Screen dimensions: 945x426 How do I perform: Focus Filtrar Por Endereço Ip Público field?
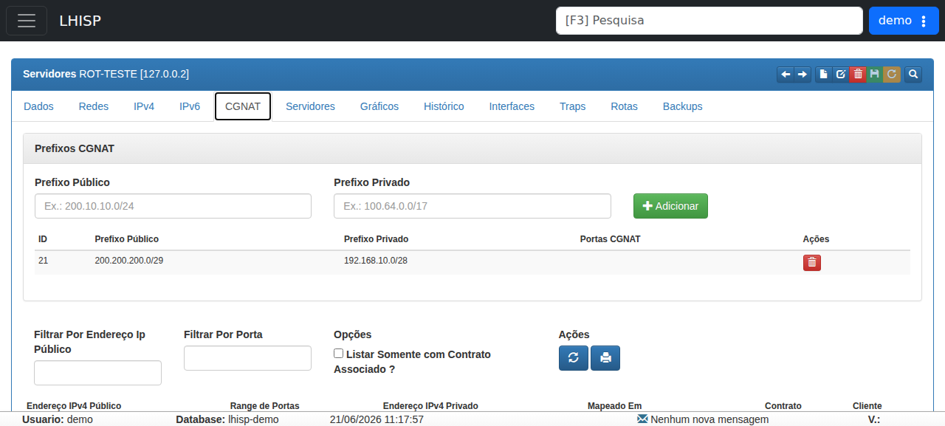(x=97, y=373)
